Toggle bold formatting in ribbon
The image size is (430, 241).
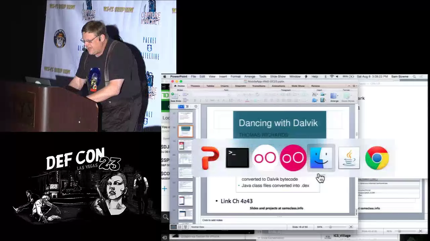pos(195,100)
